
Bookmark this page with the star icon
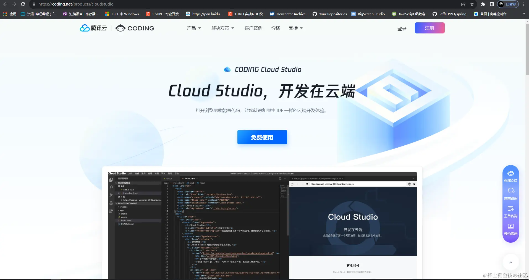(472, 4)
